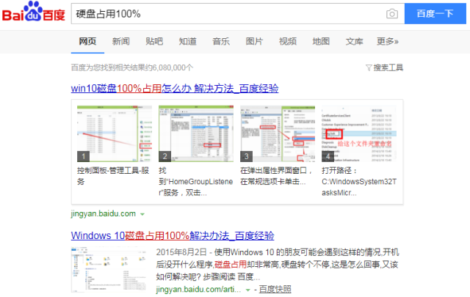Click the Baidu logo
Screen dimensions: 470x297
[33, 12]
